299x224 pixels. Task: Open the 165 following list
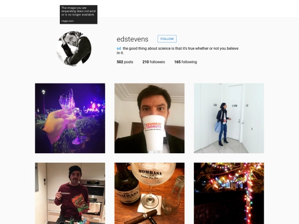[x=185, y=62]
